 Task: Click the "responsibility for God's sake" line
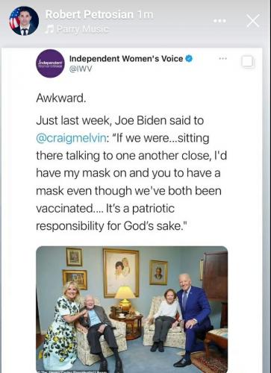click(111, 226)
